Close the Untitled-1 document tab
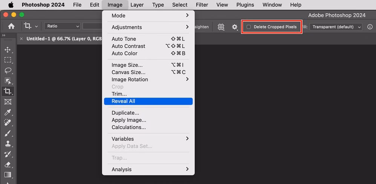 pos(21,39)
